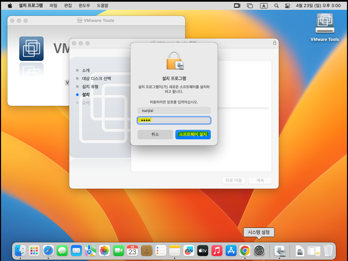348x261 pixels.
Task: Open the document stack in the dock
Action: pos(300,251)
